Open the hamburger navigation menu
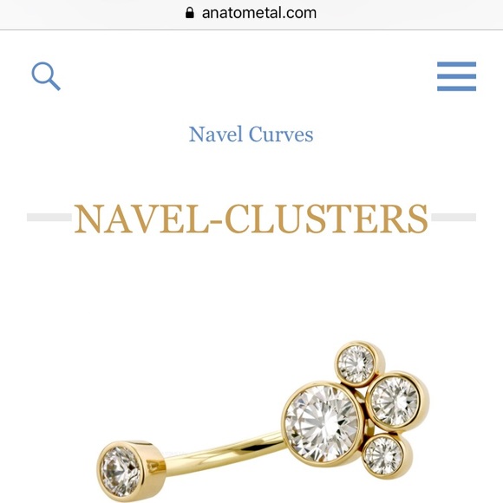The image size is (503, 503). (456, 76)
